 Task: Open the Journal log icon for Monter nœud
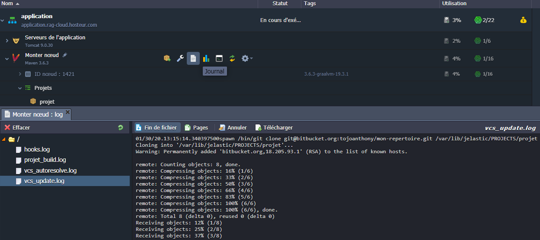193,58
